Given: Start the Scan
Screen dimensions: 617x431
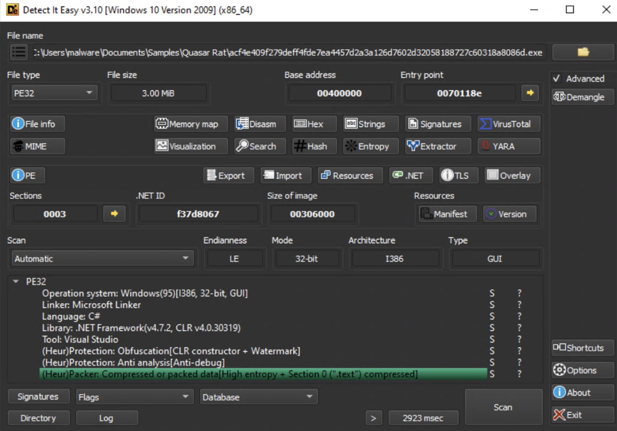Looking at the screenshot, I should tap(504, 407).
